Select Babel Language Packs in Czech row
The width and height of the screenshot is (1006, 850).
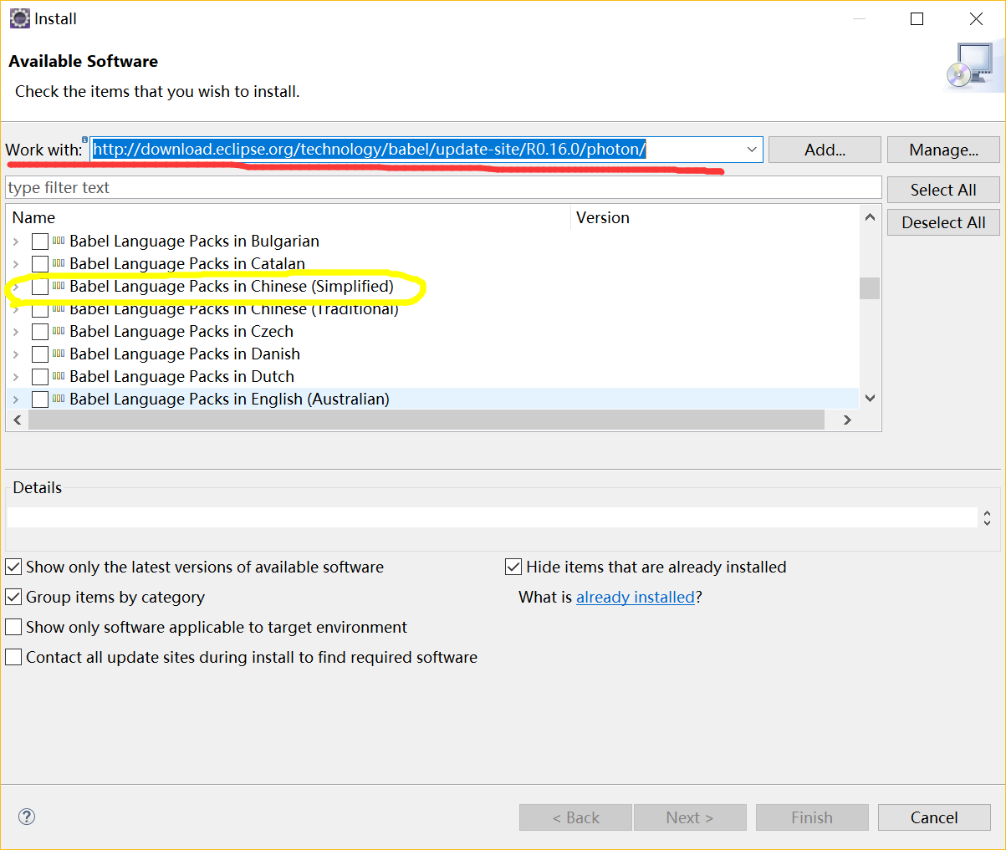pos(181,332)
